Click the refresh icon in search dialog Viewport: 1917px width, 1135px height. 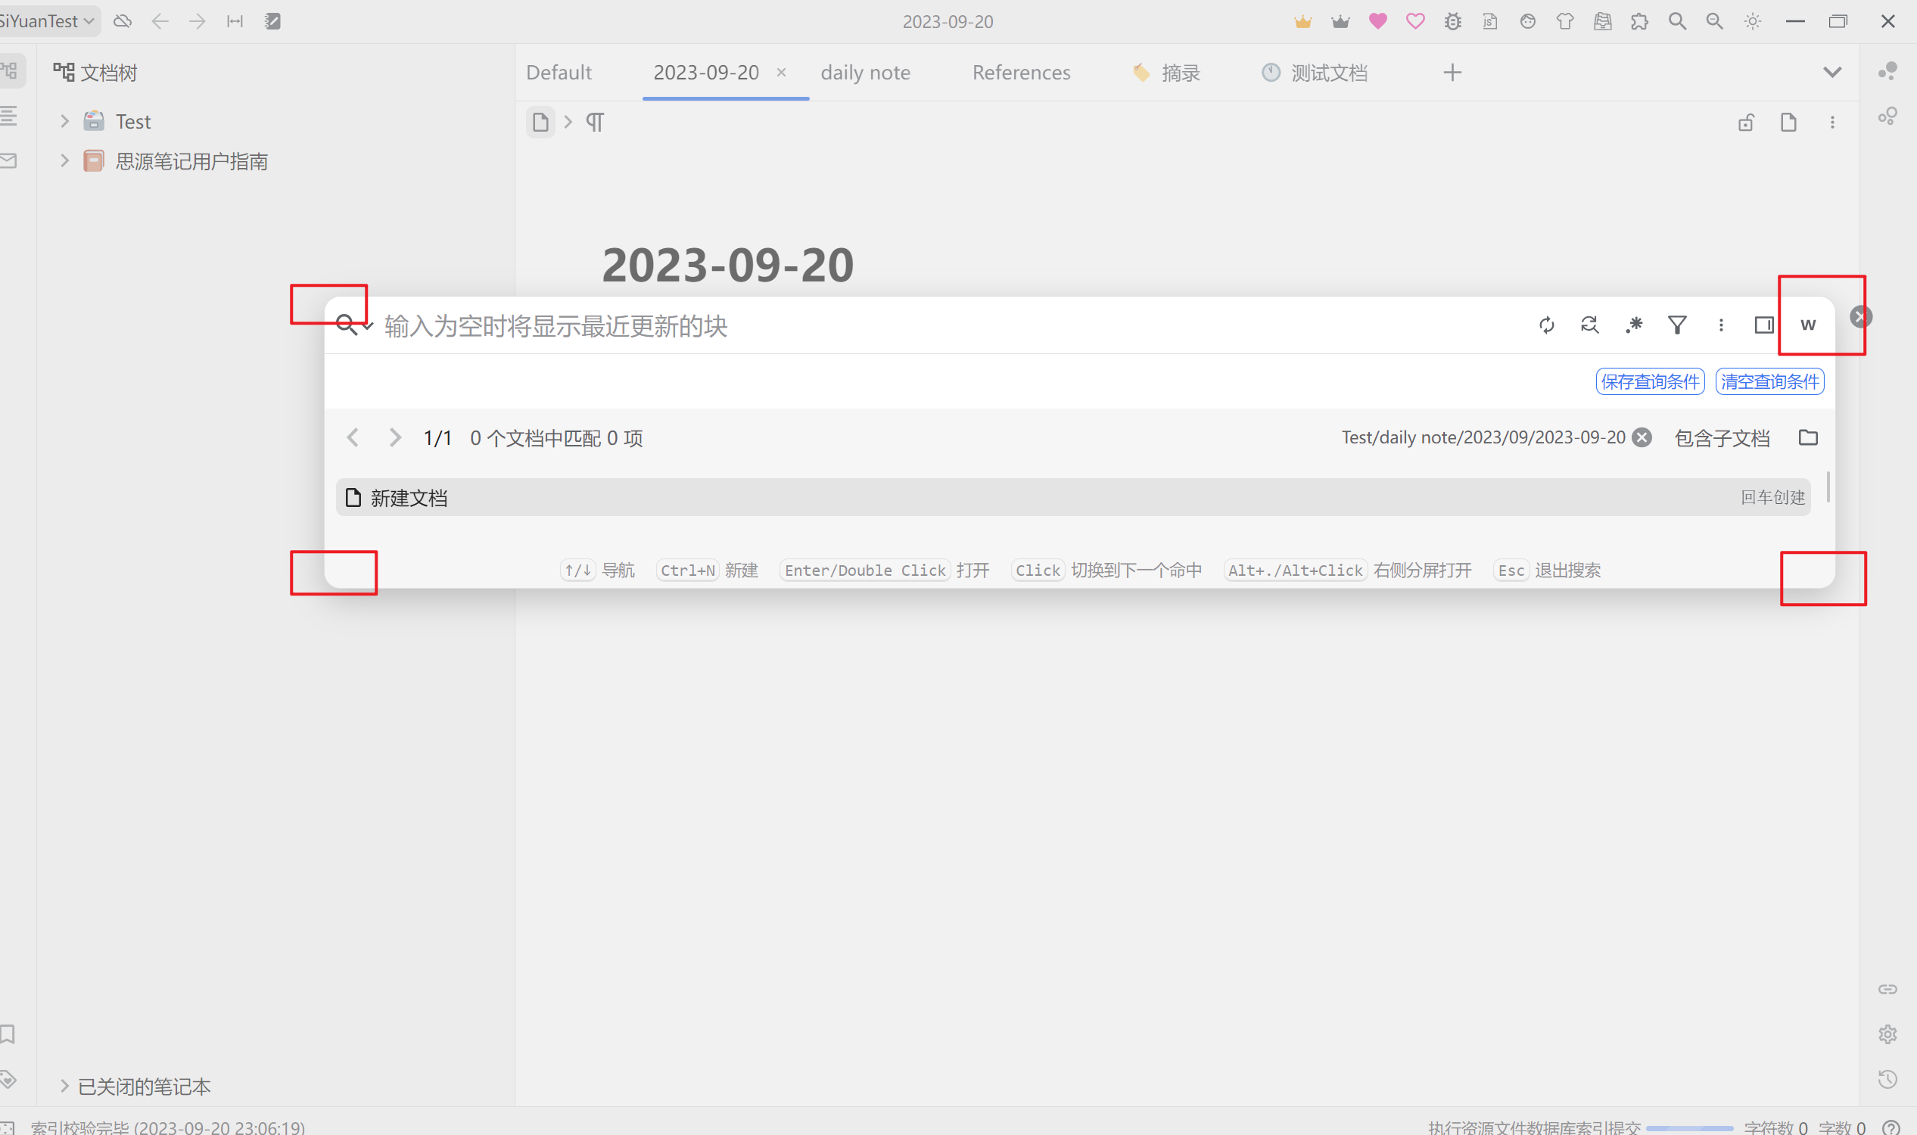tap(1546, 325)
